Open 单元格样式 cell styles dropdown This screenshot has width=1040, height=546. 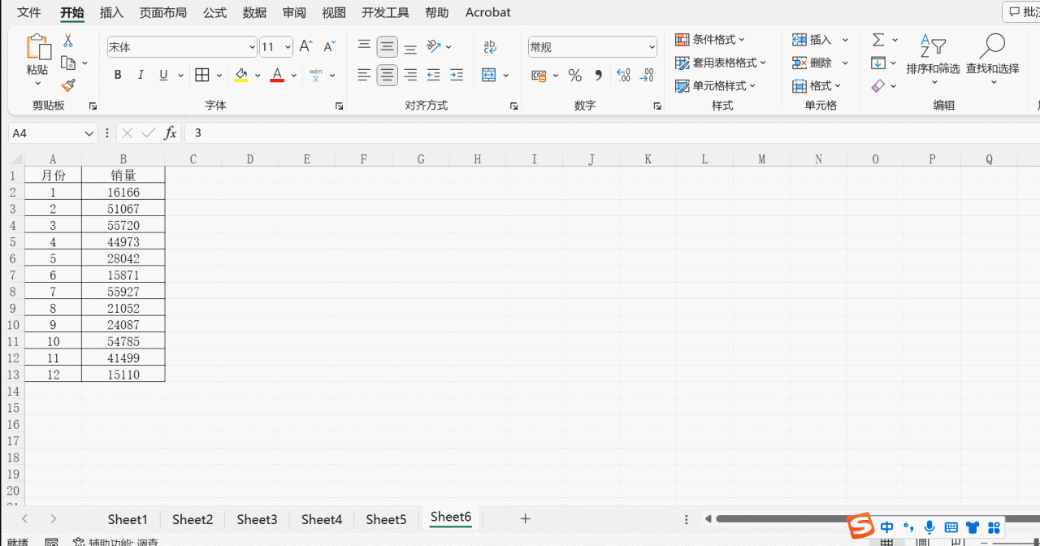(x=716, y=85)
